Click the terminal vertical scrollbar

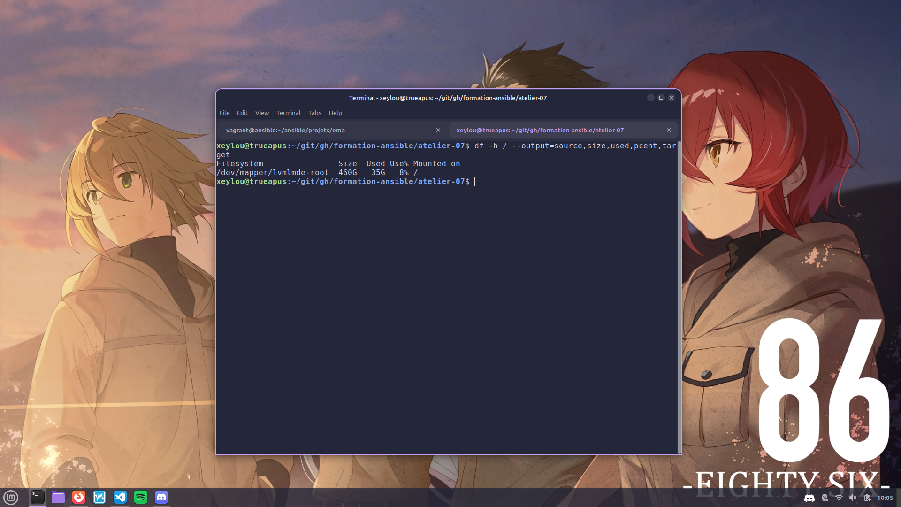(x=679, y=297)
